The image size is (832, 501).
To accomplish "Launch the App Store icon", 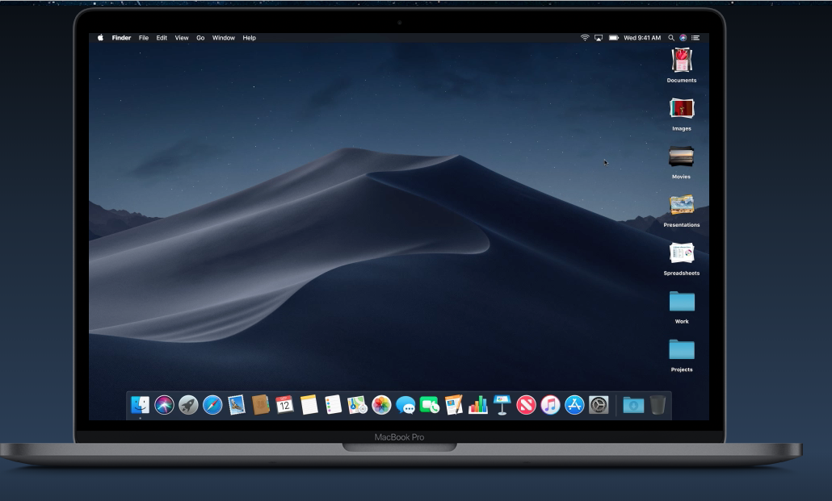I will [574, 405].
